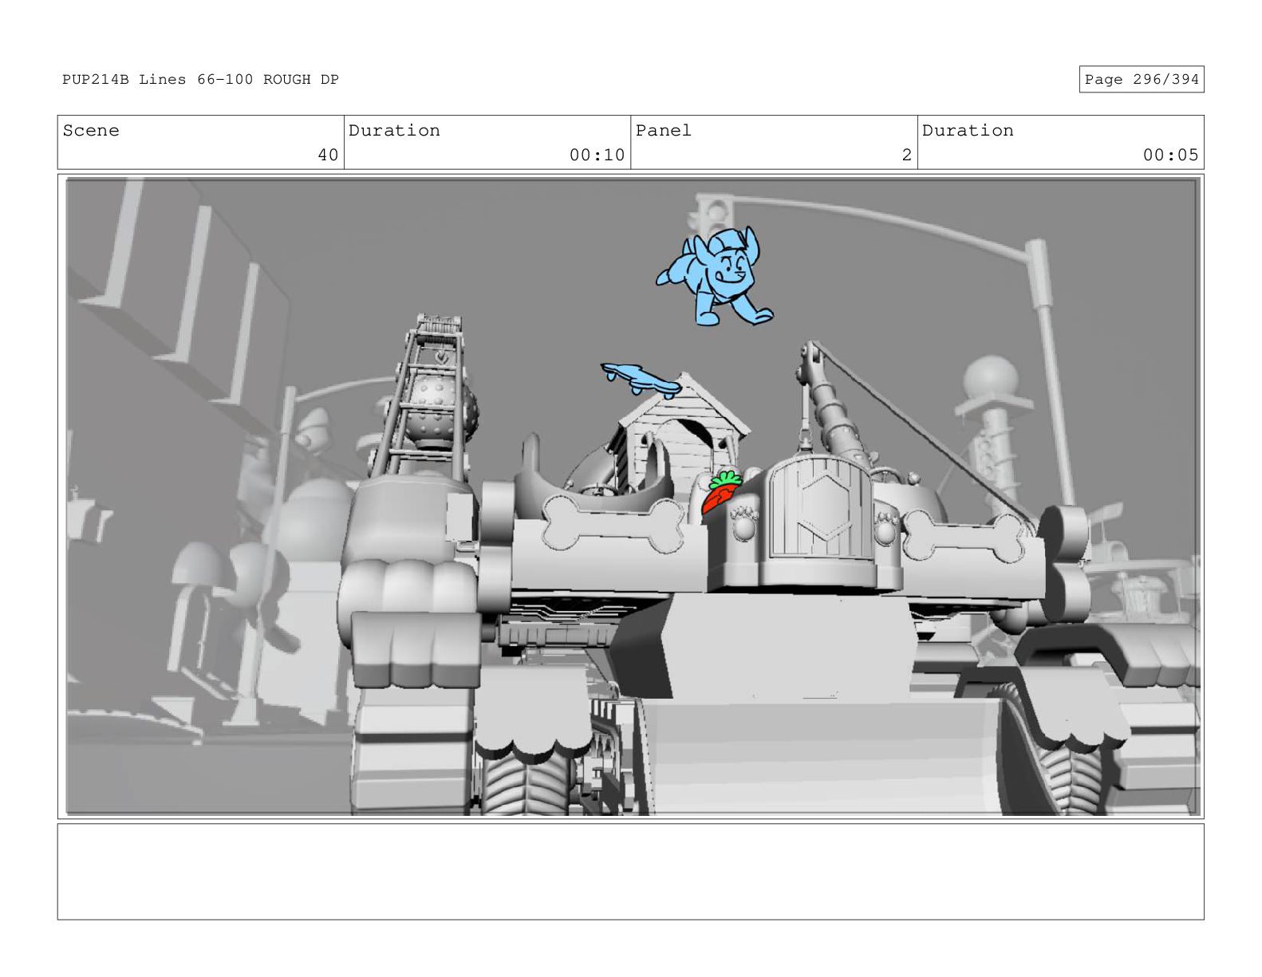The image size is (1262, 977).
Task: Click the storyboard panel image
Action: [631, 497]
